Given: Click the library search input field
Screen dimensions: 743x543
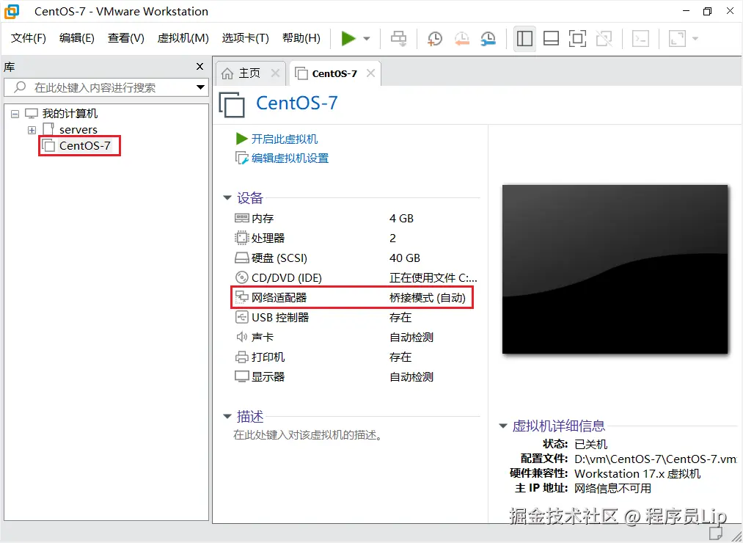Looking at the screenshot, I should click(103, 87).
